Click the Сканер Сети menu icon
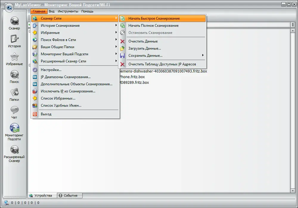Image resolution: width=298 pixels, height=208 pixels. click(35, 18)
